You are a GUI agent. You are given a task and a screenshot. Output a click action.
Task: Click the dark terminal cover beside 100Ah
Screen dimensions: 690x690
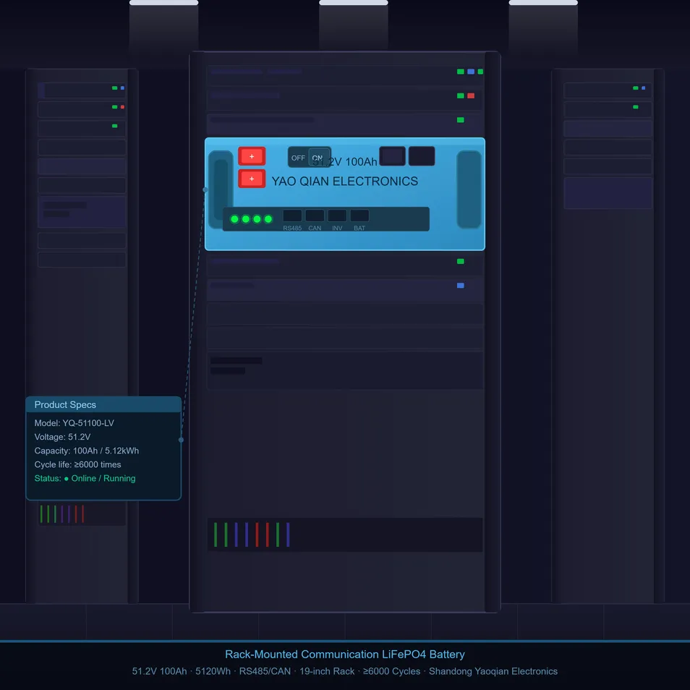(392, 156)
